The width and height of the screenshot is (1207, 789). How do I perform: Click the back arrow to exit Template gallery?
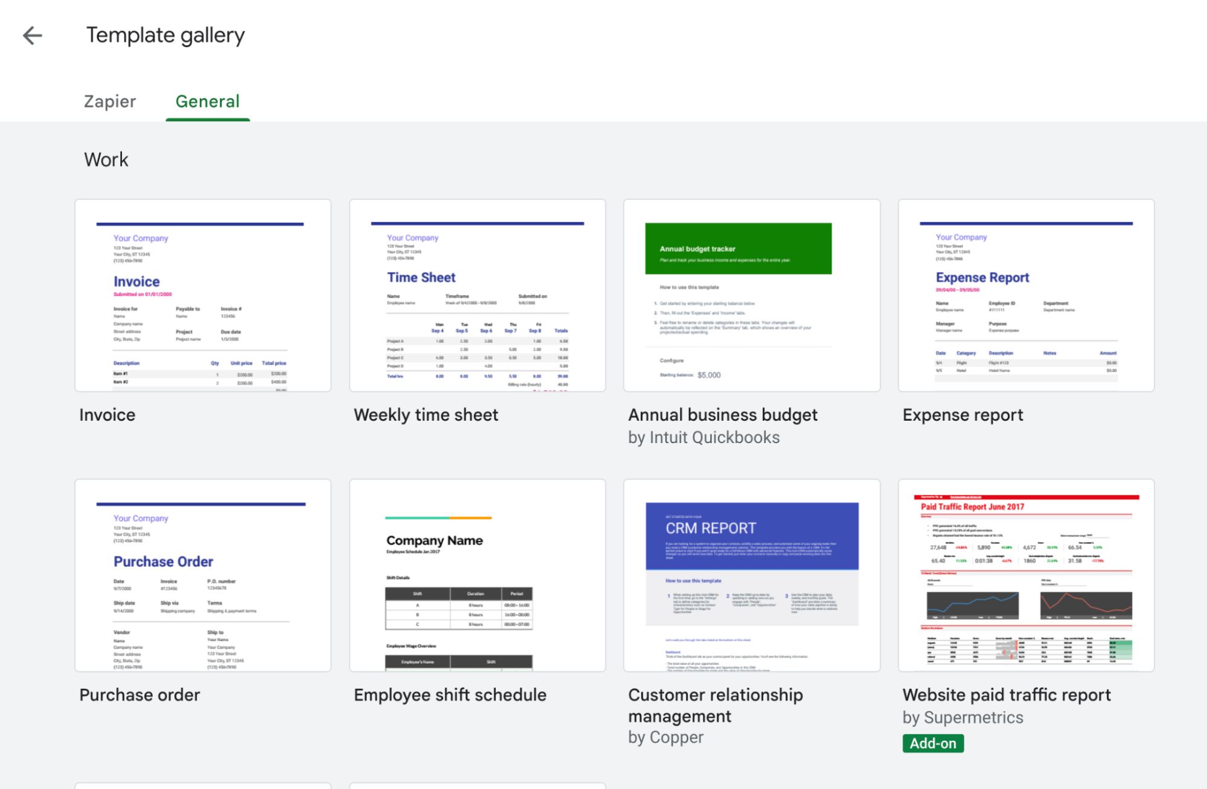pyautogui.click(x=32, y=36)
